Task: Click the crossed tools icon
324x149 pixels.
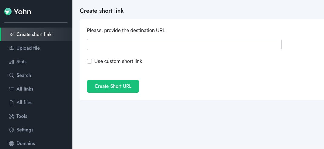Action: point(12,116)
